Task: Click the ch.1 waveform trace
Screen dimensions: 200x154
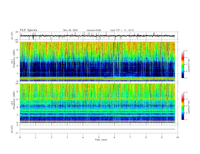Action: pos(97,36)
